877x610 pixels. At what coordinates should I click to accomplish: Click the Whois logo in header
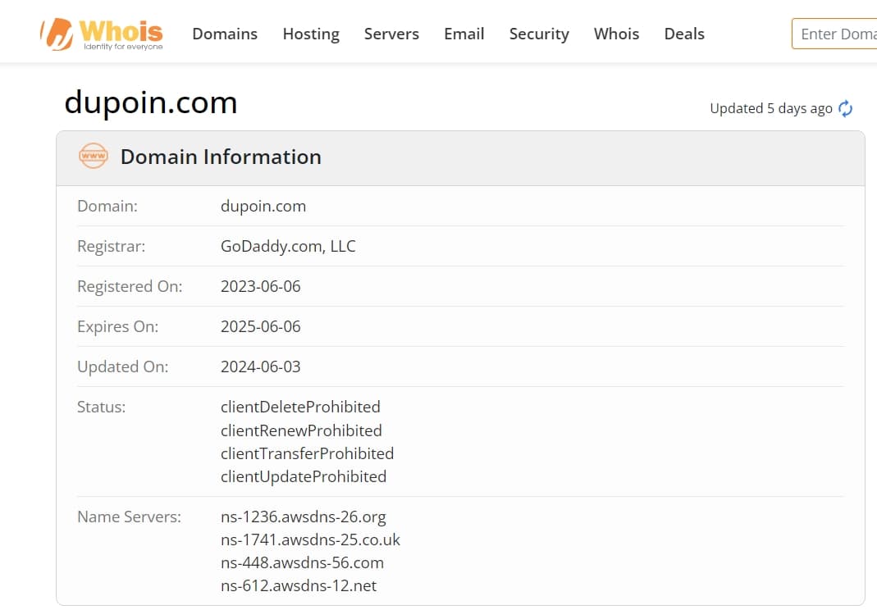tap(101, 34)
